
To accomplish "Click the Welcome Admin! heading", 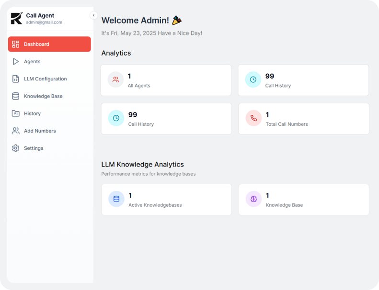I will 135,20.
